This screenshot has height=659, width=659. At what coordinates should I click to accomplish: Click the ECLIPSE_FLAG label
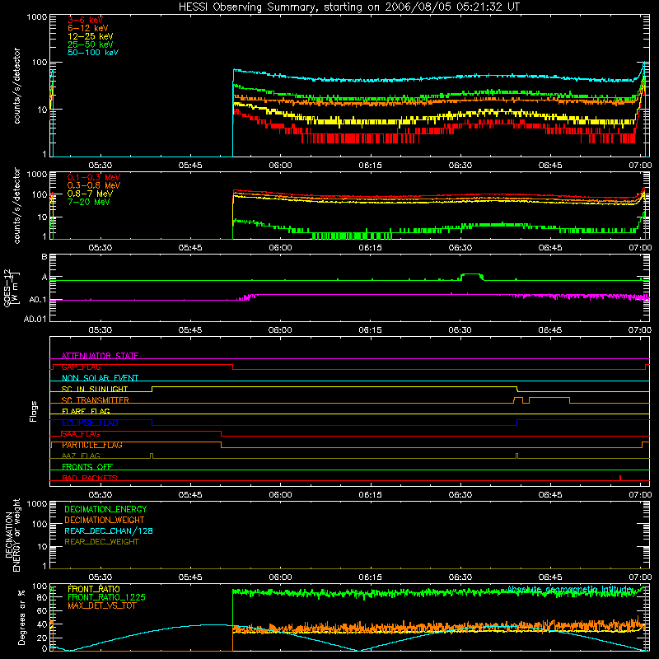coord(90,423)
